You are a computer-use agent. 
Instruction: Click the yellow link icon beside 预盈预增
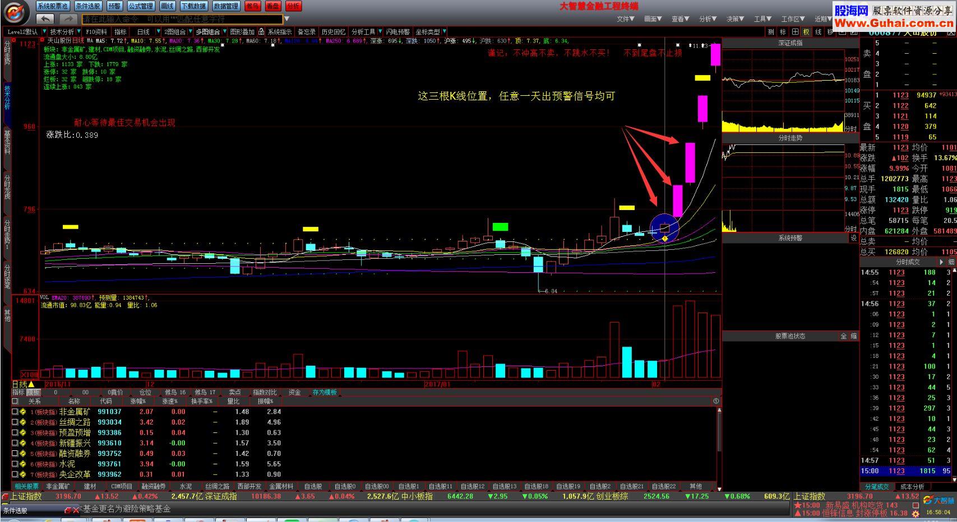pos(23,432)
